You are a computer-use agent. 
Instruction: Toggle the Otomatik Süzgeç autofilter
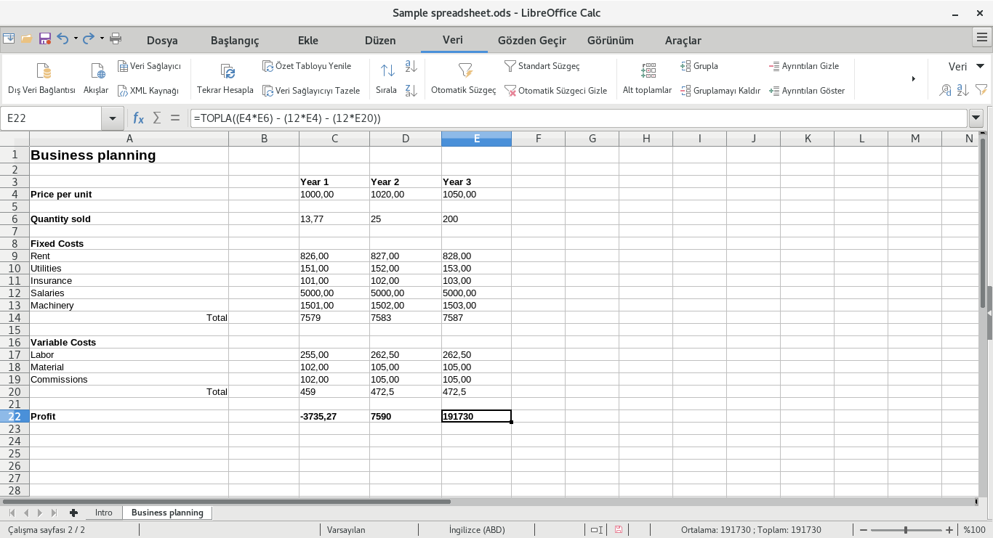[x=463, y=71]
